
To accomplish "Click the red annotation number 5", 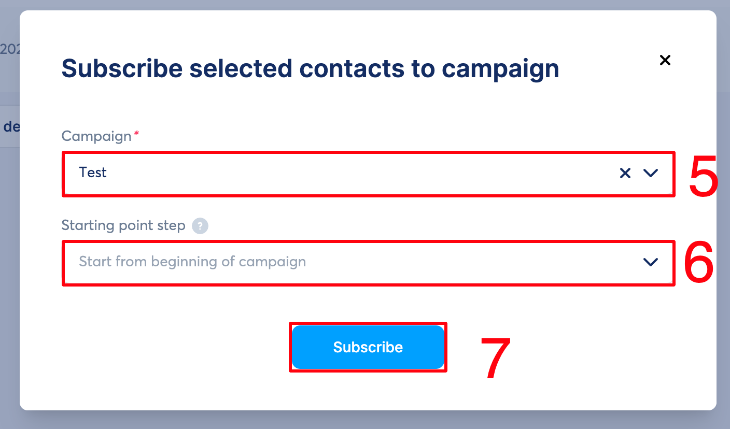I will [703, 177].
